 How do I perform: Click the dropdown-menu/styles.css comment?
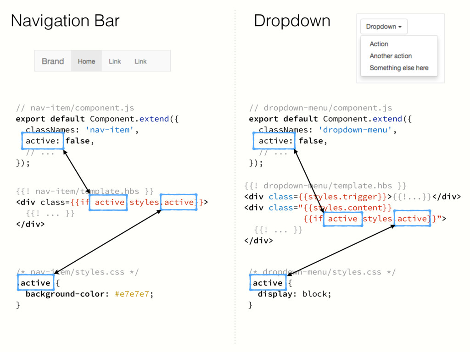pos(323,272)
